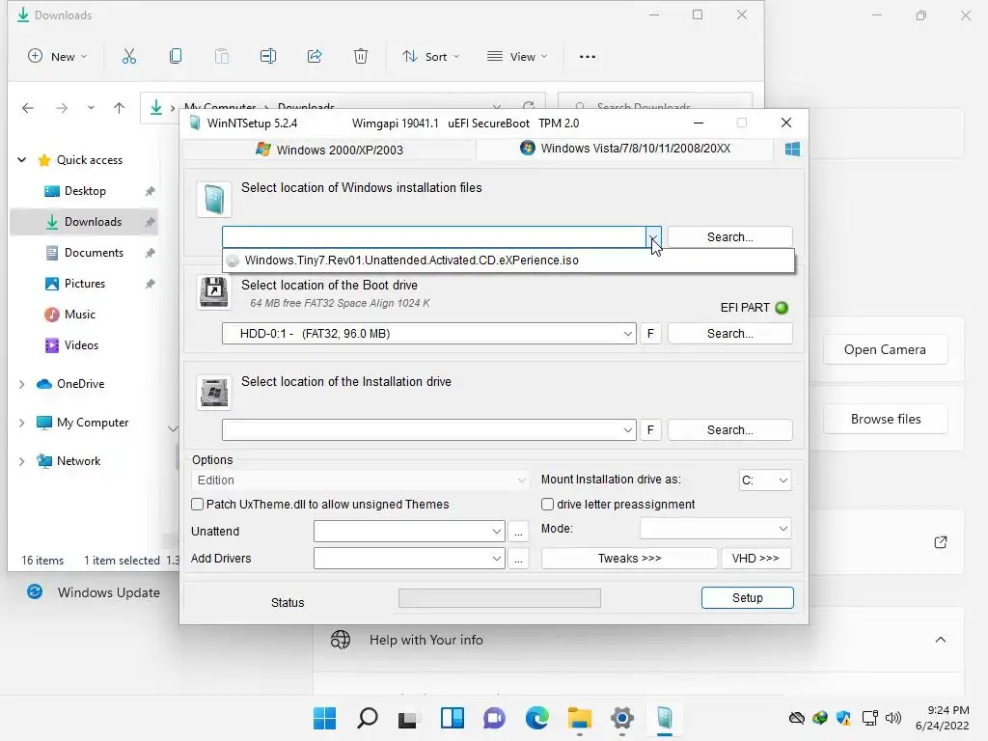Open the See more ellipsis in Downloads toolbar

(588, 57)
